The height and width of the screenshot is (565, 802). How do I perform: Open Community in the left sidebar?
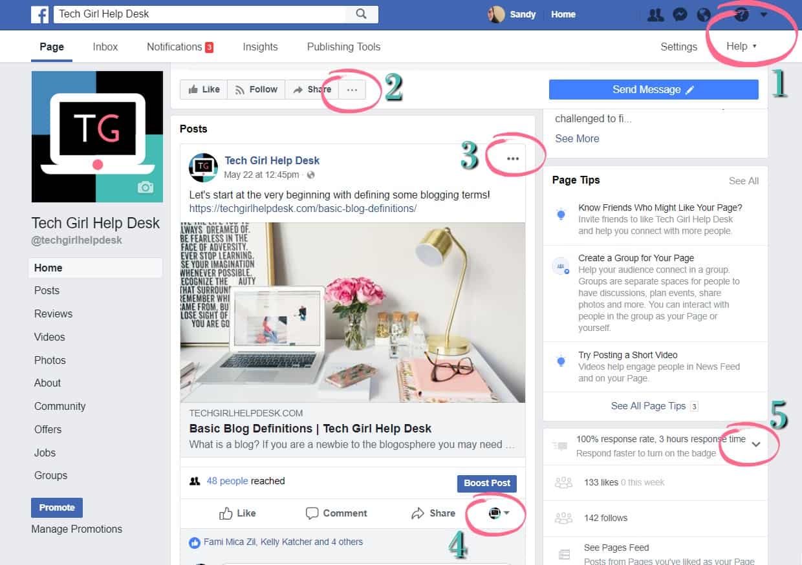pyautogui.click(x=60, y=406)
